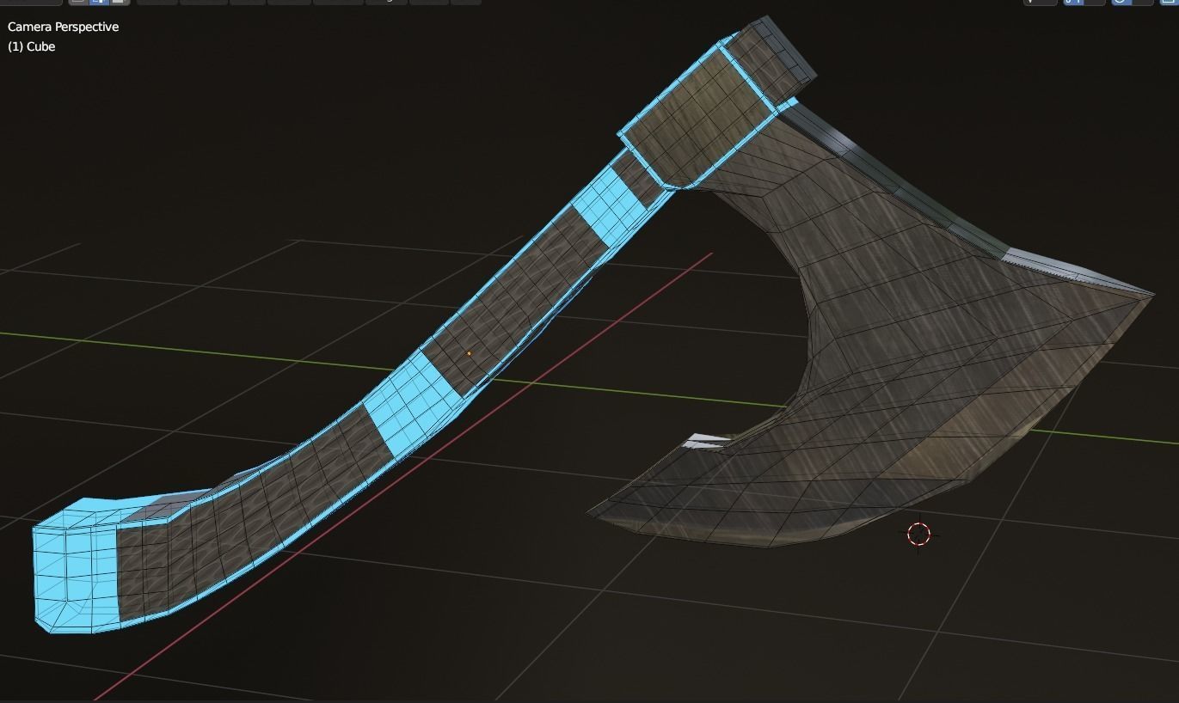
Task: Click the "Camera Perspective" view label
Action: [63, 27]
